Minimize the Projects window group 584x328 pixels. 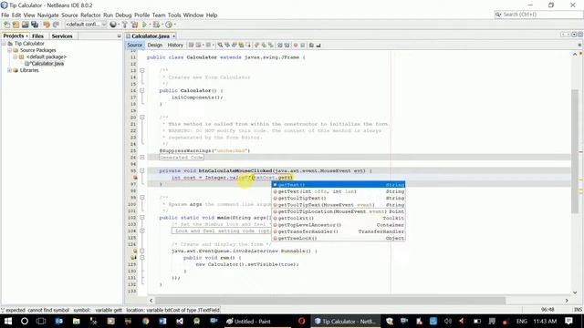[x=120, y=36]
